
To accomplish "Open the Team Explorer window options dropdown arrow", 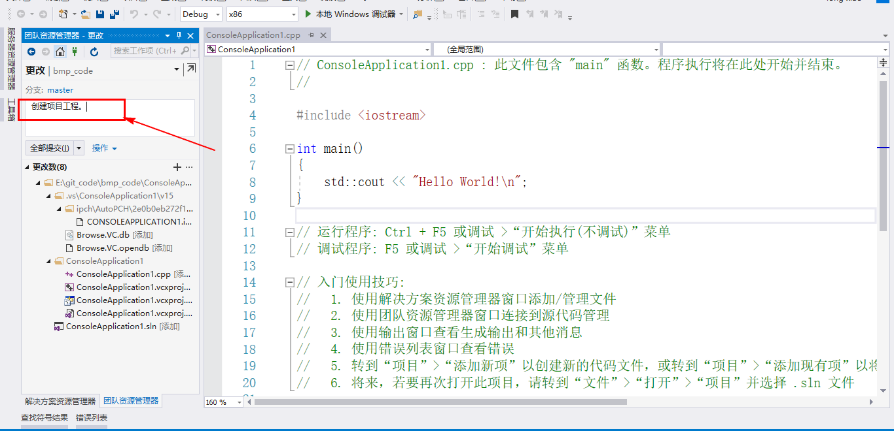I will (x=168, y=36).
